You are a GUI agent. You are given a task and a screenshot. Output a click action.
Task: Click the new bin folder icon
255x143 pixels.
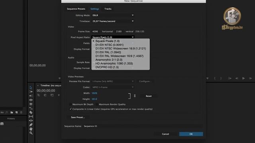click(12, 112)
